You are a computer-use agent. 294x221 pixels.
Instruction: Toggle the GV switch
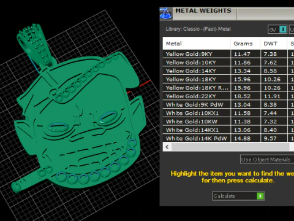pyautogui.click(x=277, y=29)
